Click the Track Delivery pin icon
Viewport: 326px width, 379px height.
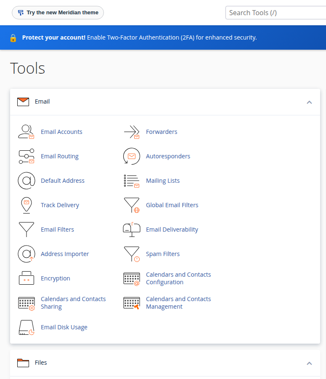pyautogui.click(x=27, y=205)
